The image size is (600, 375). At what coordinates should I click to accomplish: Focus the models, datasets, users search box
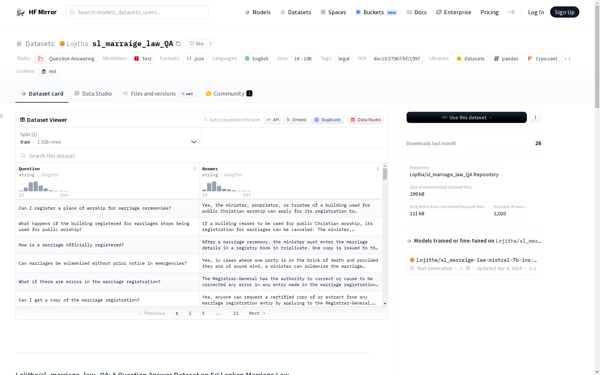(x=138, y=12)
